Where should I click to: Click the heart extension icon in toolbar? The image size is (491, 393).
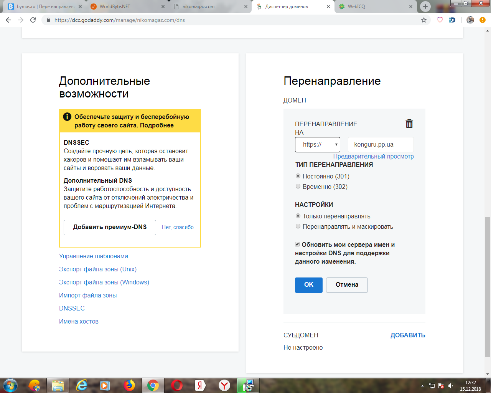(x=440, y=20)
